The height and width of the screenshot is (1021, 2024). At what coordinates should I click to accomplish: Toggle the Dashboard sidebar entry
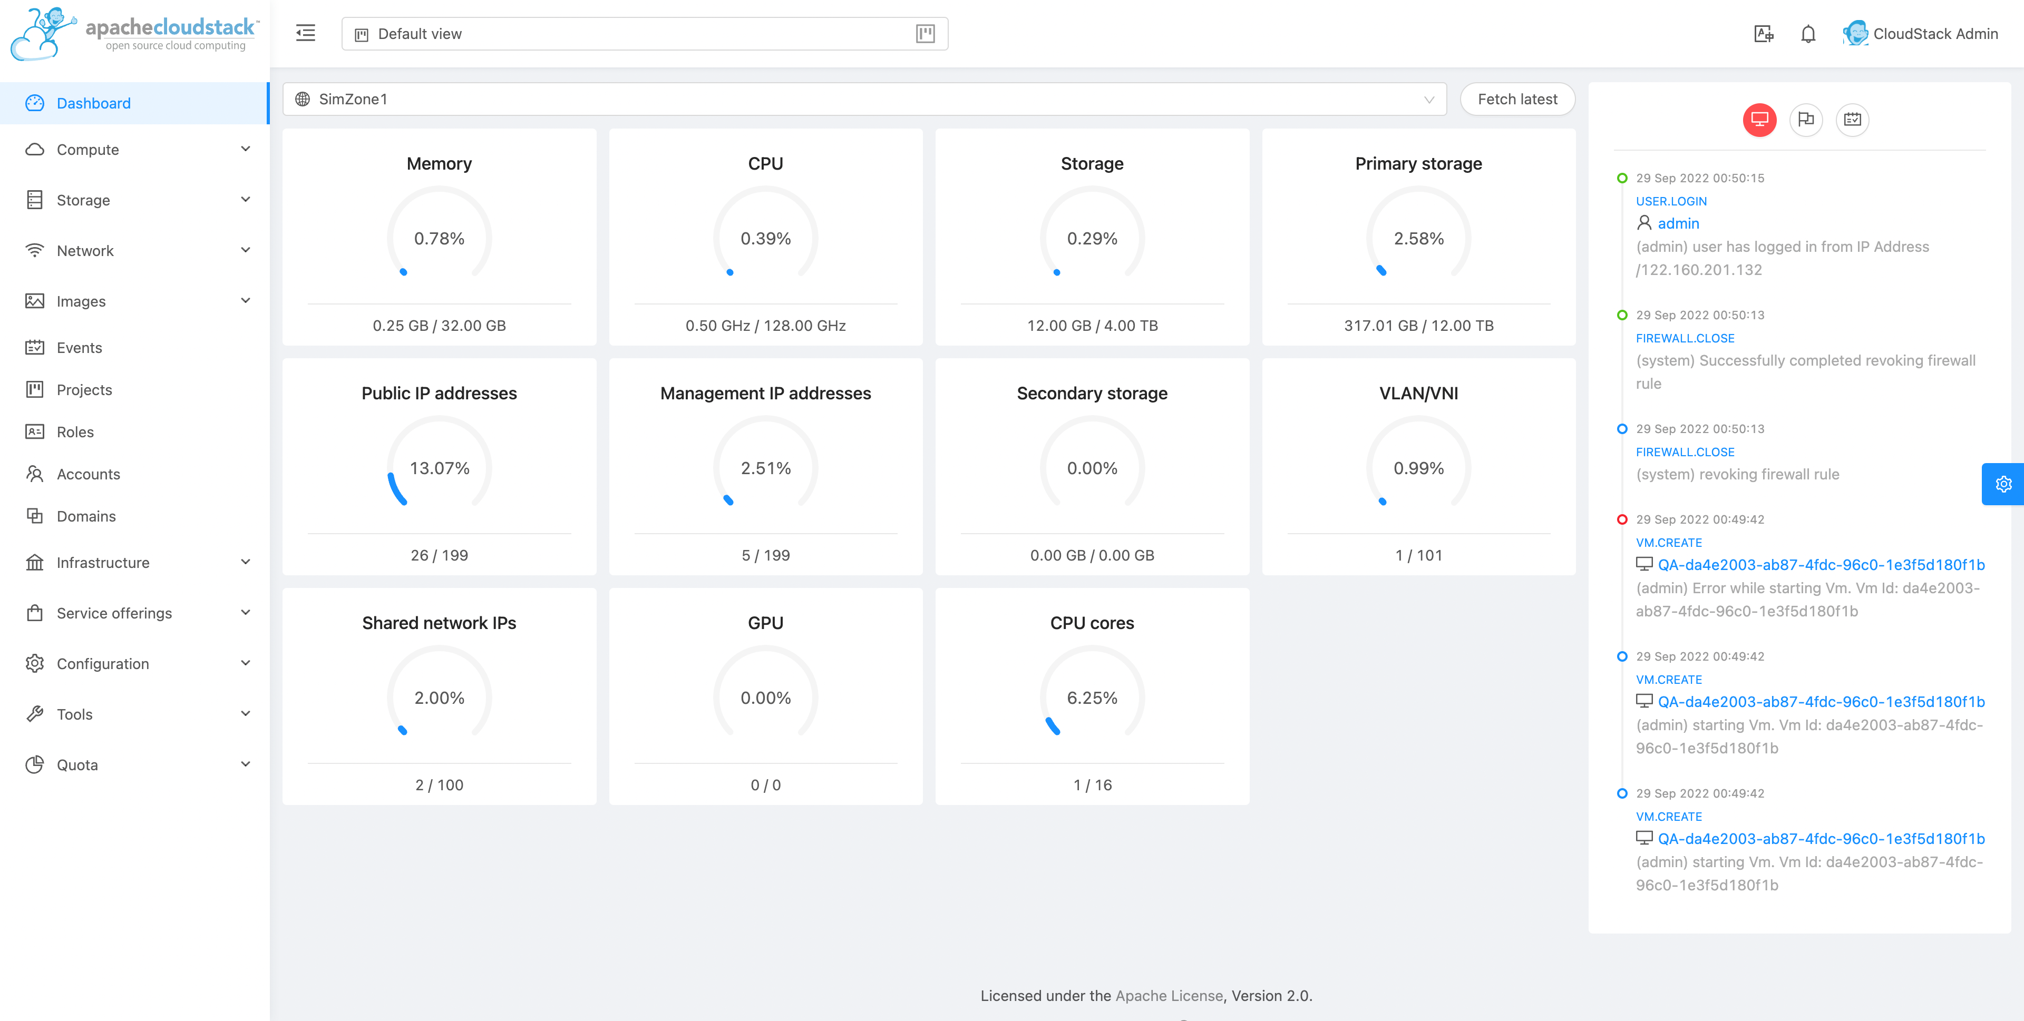[93, 103]
